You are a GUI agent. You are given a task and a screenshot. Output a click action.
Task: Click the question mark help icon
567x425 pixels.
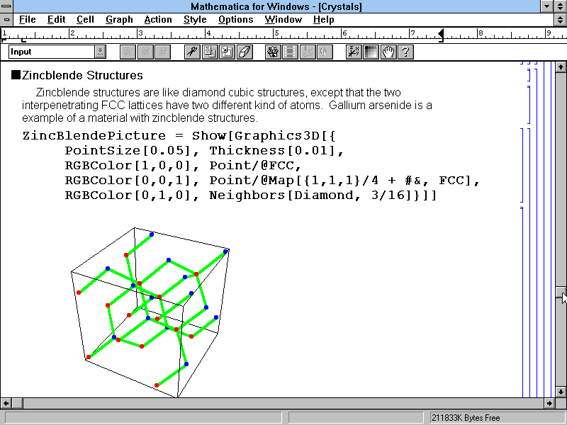point(405,52)
